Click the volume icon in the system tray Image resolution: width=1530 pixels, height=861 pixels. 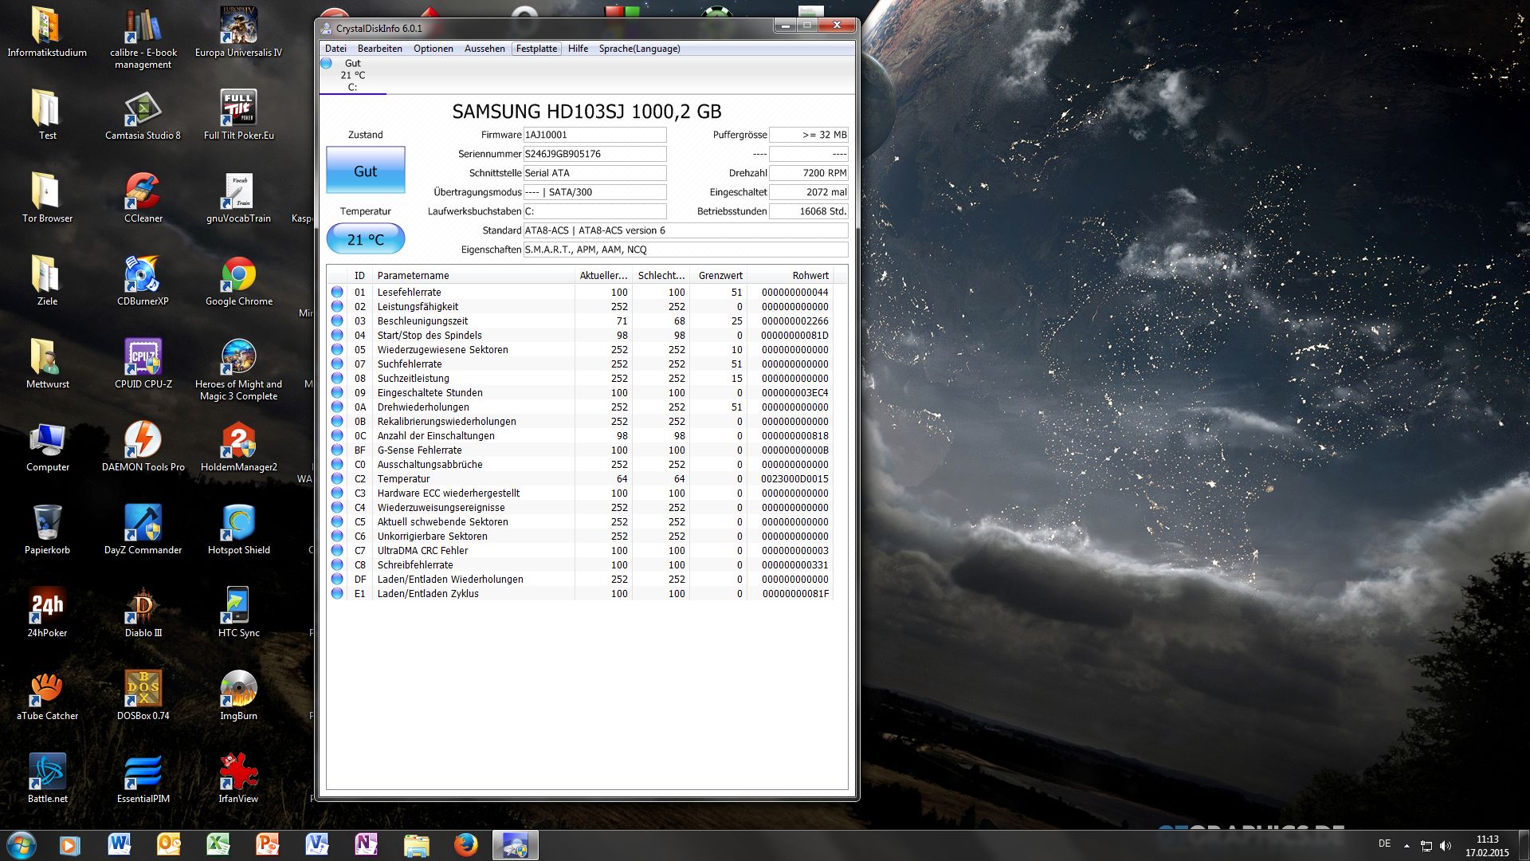pos(1446,846)
